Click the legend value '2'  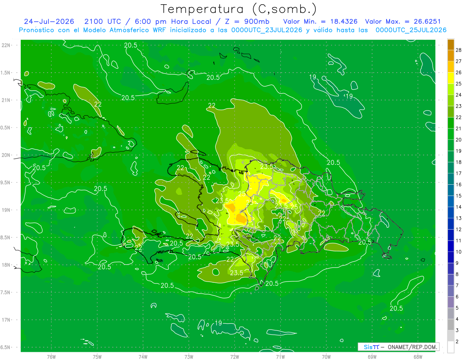tap(457, 342)
